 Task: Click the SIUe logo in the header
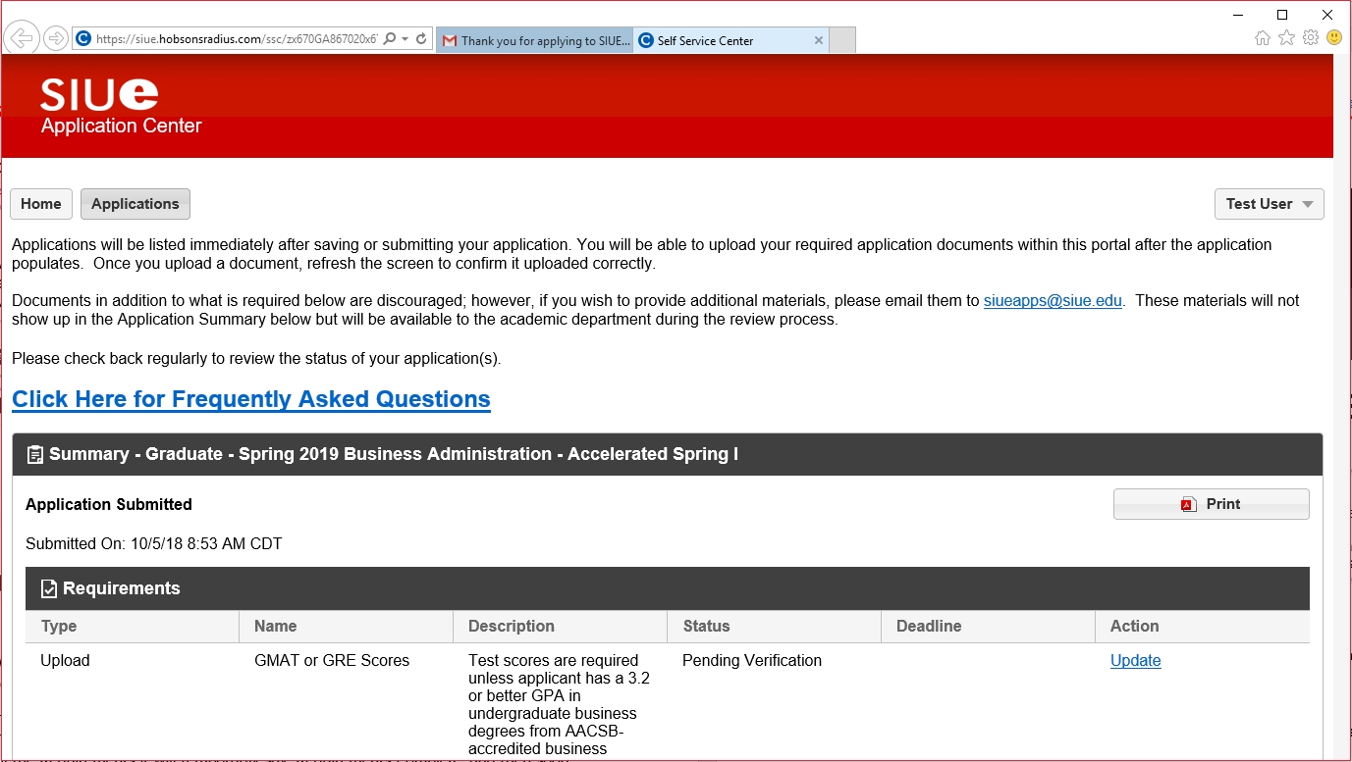pos(99,95)
